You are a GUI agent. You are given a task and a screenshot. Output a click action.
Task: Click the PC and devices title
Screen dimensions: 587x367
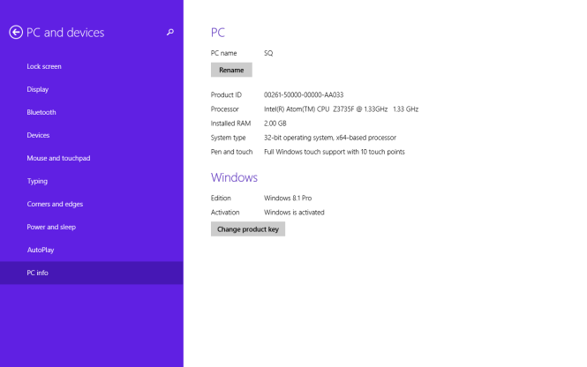tap(65, 33)
